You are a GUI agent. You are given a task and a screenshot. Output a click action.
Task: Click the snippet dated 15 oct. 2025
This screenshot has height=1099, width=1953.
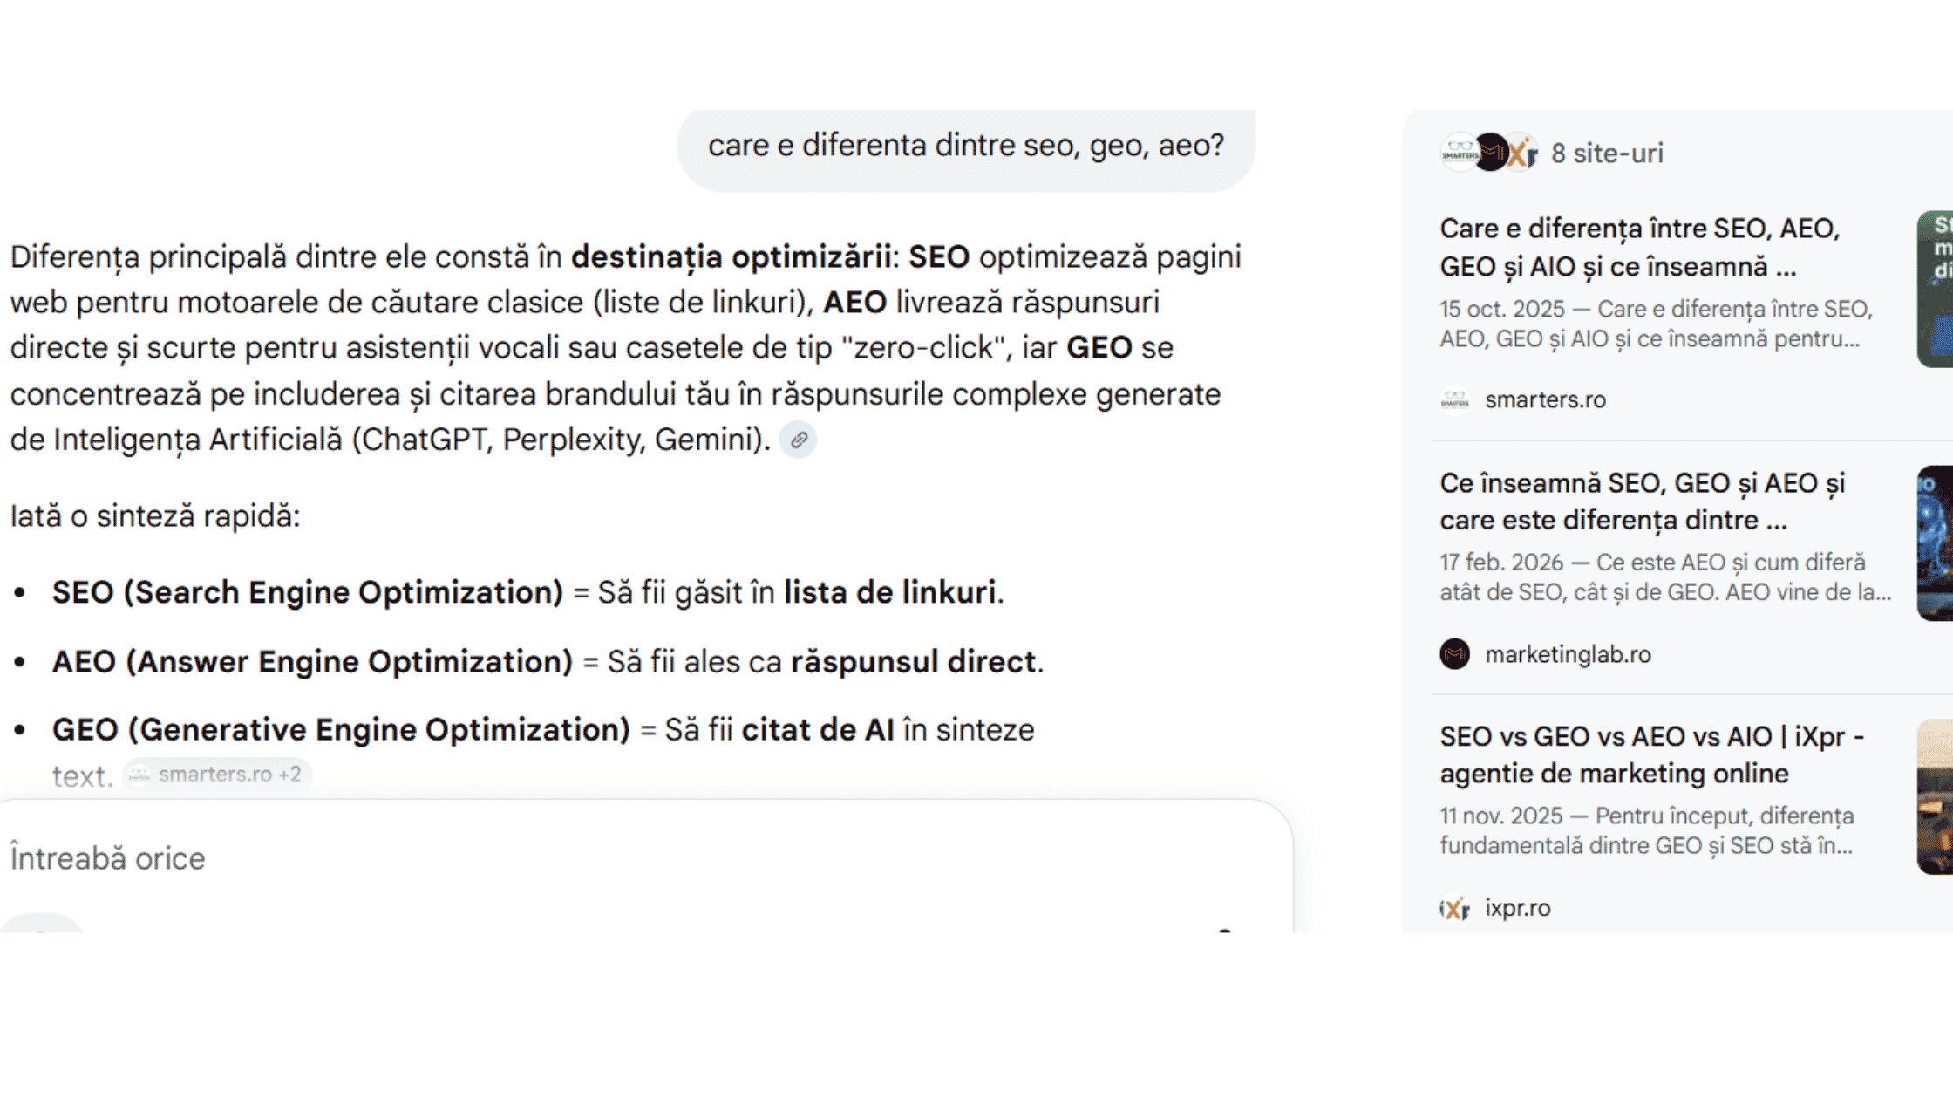click(x=1656, y=324)
